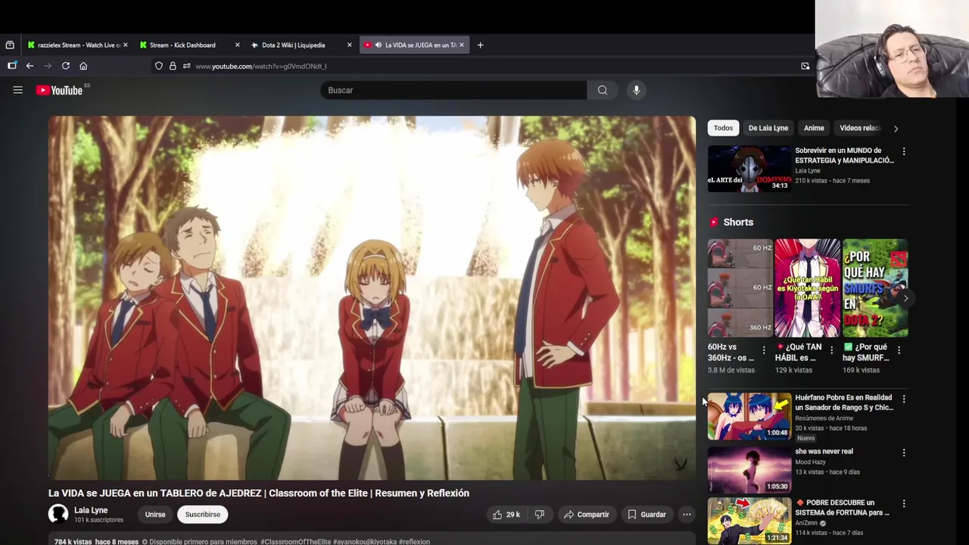
Task: Open options for the Huérfano Pobre video
Action: point(903,398)
